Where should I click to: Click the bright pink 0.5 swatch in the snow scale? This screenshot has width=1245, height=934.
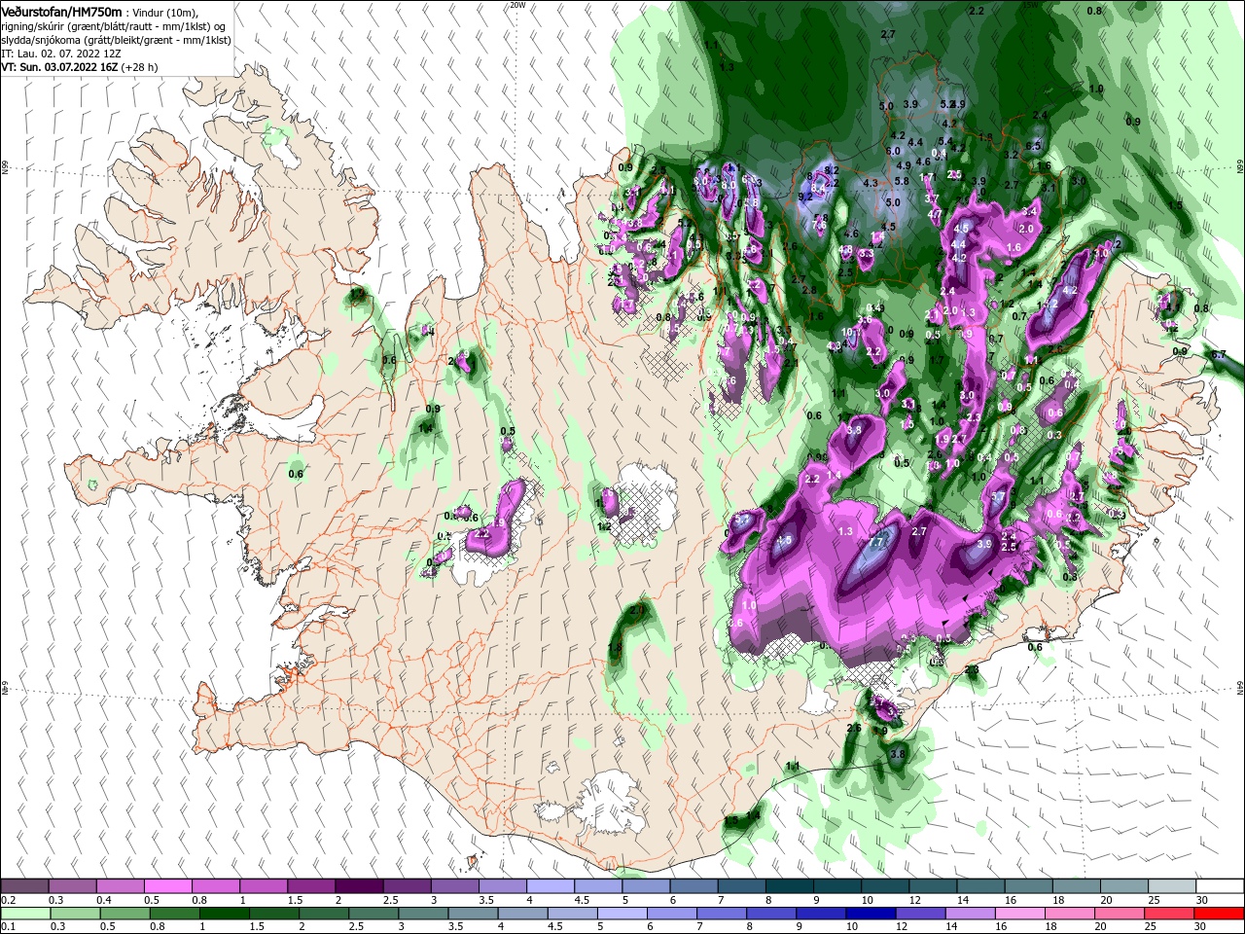[x=167, y=886]
